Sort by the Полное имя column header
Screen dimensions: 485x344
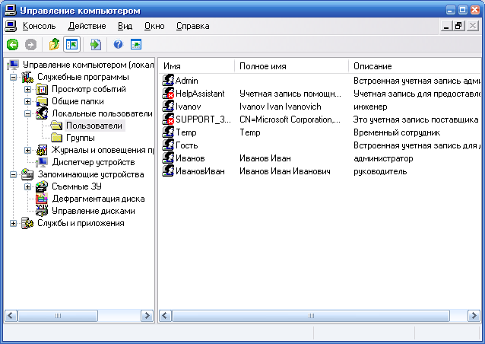pos(292,66)
